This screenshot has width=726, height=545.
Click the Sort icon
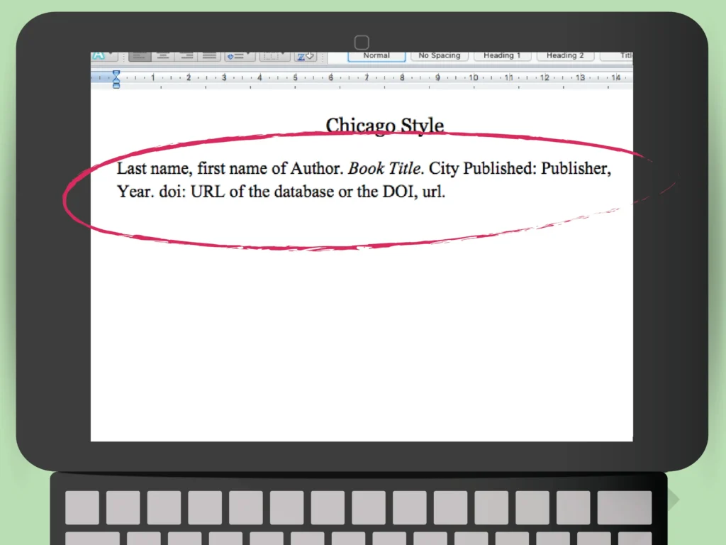click(305, 55)
